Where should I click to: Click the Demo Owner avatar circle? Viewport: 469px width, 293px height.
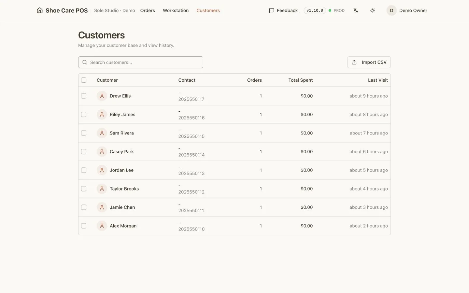click(x=391, y=10)
